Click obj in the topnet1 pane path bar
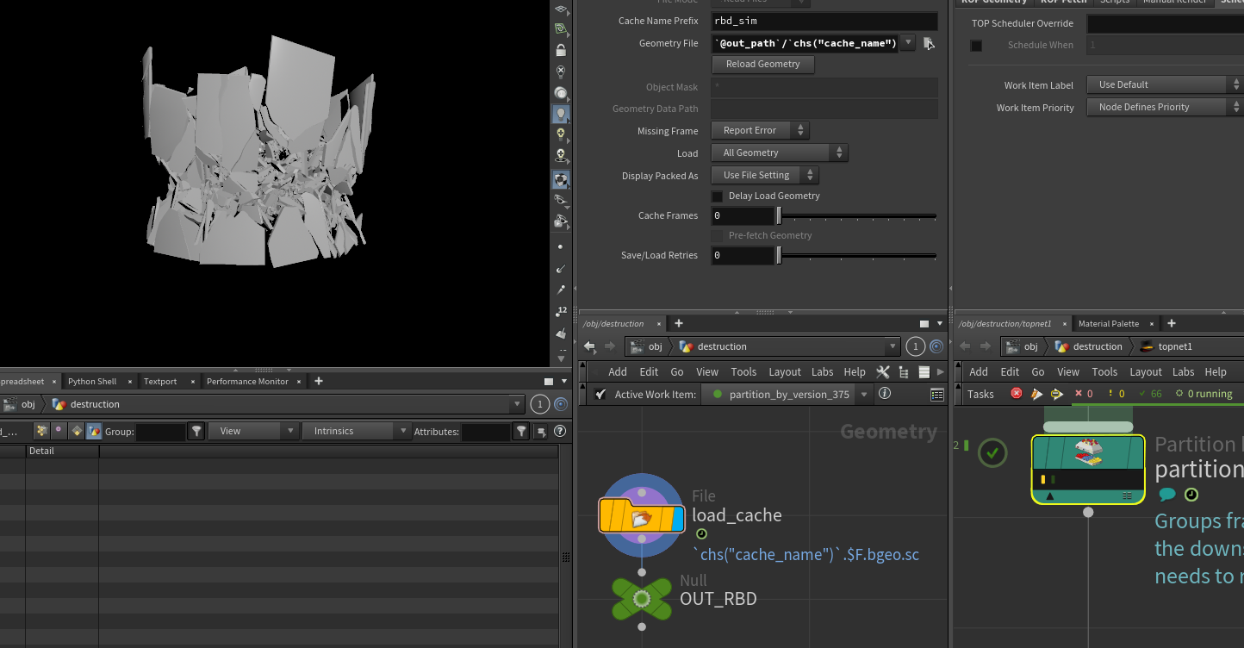This screenshot has width=1244, height=648. point(1030,346)
